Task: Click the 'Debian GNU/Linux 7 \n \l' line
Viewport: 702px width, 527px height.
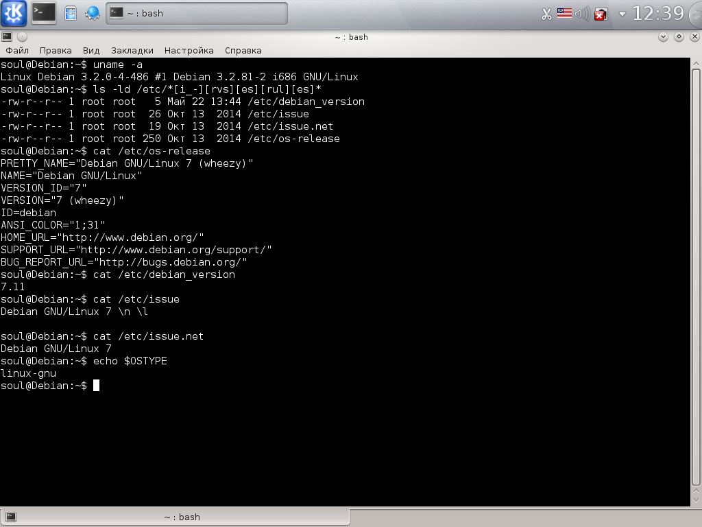Action: (74, 312)
